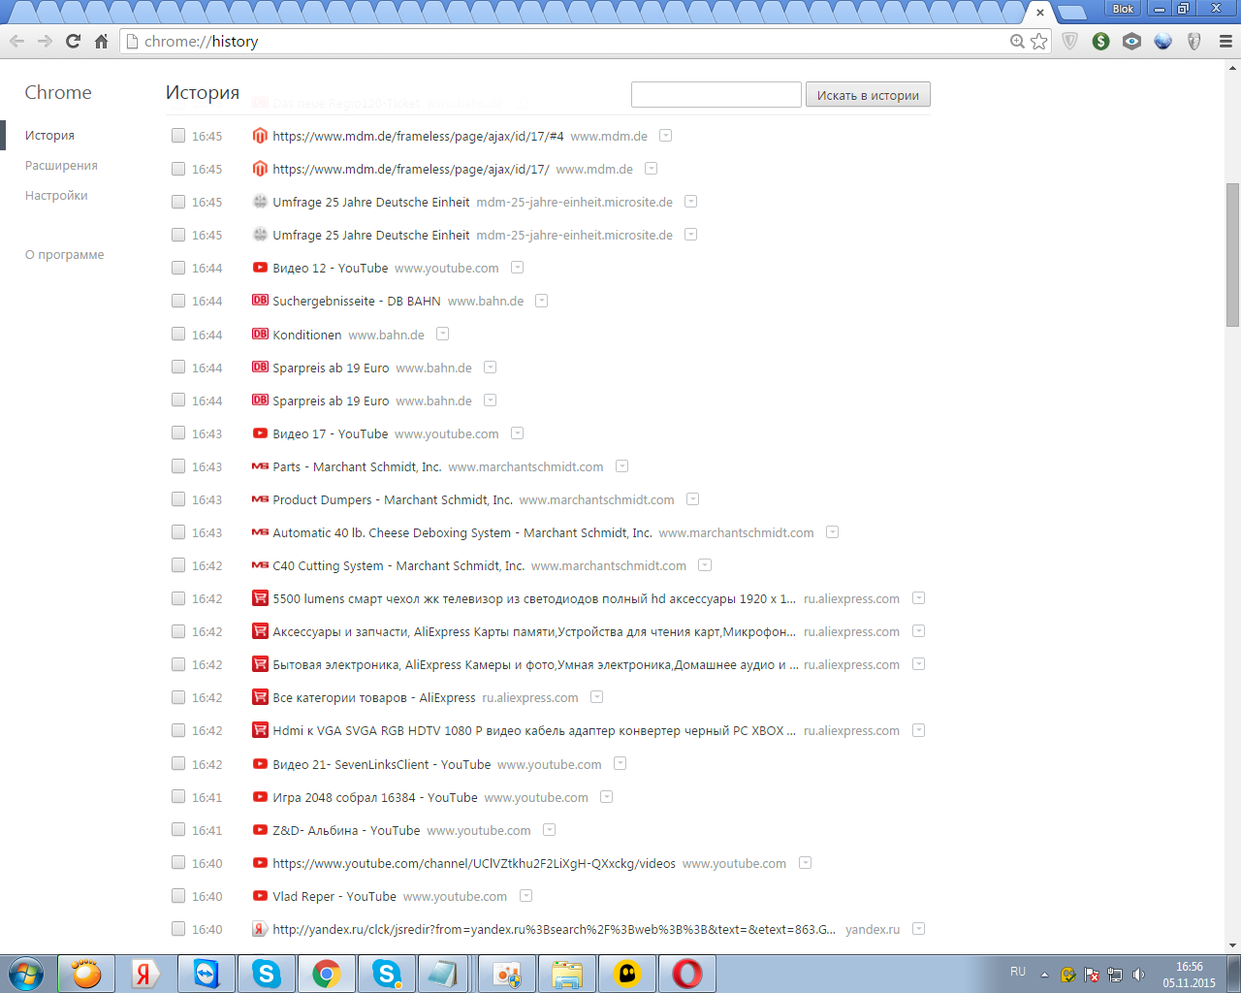Tick checkbox for mdm.de ajax/id/17/#4 entry

(x=178, y=136)
